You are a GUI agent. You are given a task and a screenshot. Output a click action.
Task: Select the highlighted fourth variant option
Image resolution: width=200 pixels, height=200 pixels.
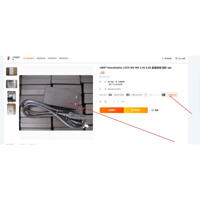tap(169, 95)
